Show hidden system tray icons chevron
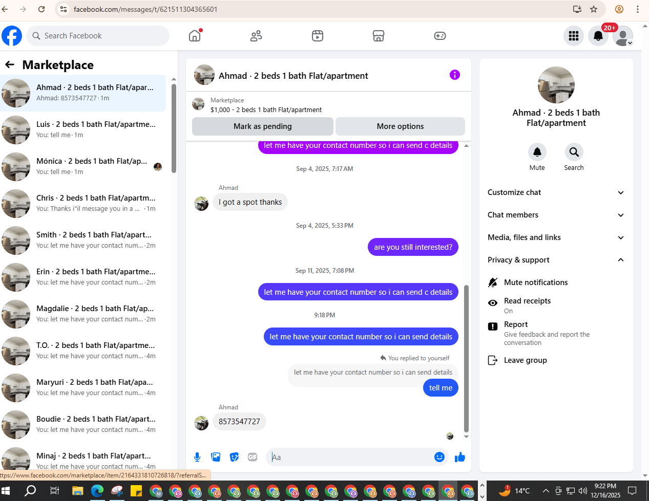Viewport: 649px width, 501px height. pyautogui.click(x=546, y=491)
